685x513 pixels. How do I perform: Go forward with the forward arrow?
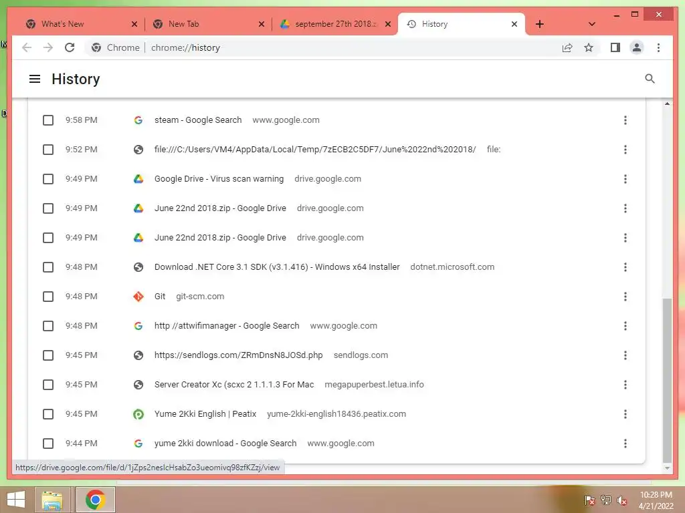click(x=48, y=47)
